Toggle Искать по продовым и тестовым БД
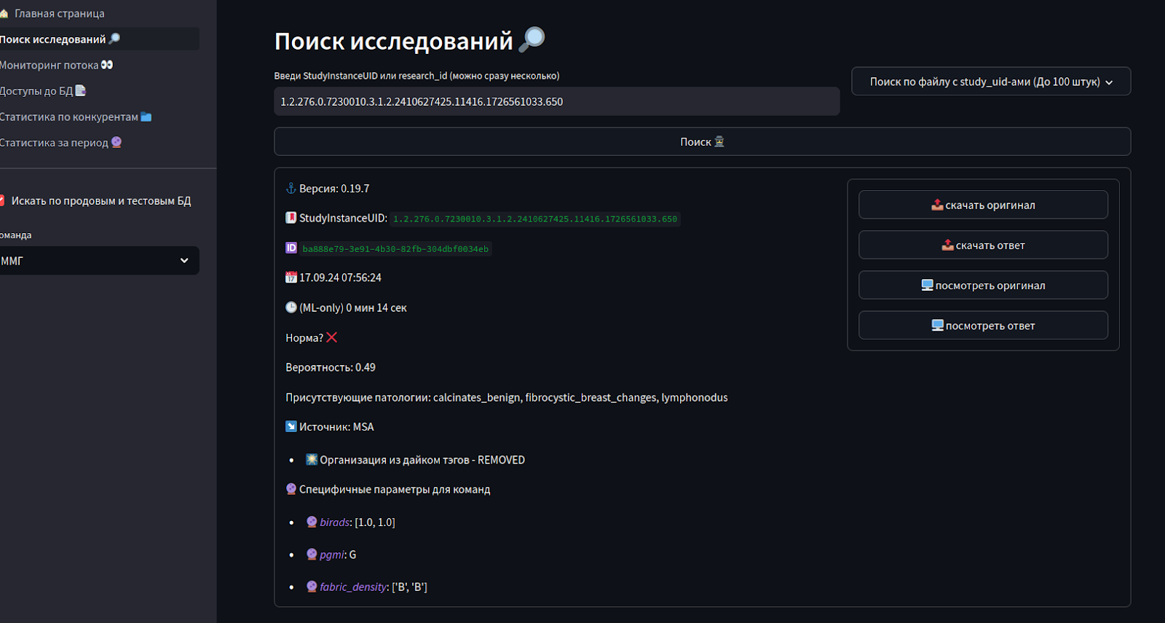The height and width of the screenshot is (623, 1165). [x=3, y=200]
